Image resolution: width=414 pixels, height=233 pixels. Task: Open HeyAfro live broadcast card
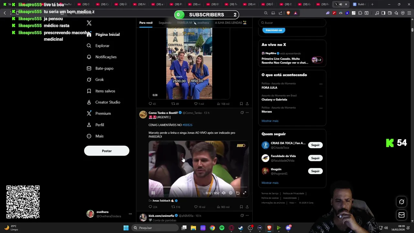[292, 58]
